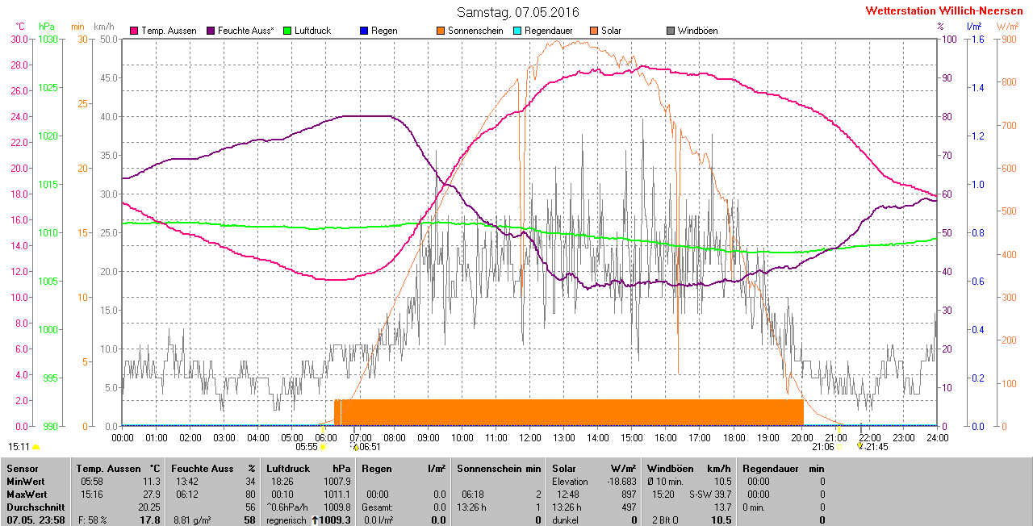The height and width of the screenshot is (526, 1033).
Task: Click the blue Regen legend swatch
Action: click(364, 31)
